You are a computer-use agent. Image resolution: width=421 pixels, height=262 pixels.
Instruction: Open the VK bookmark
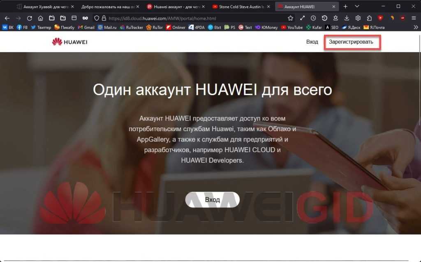point(8,28)
